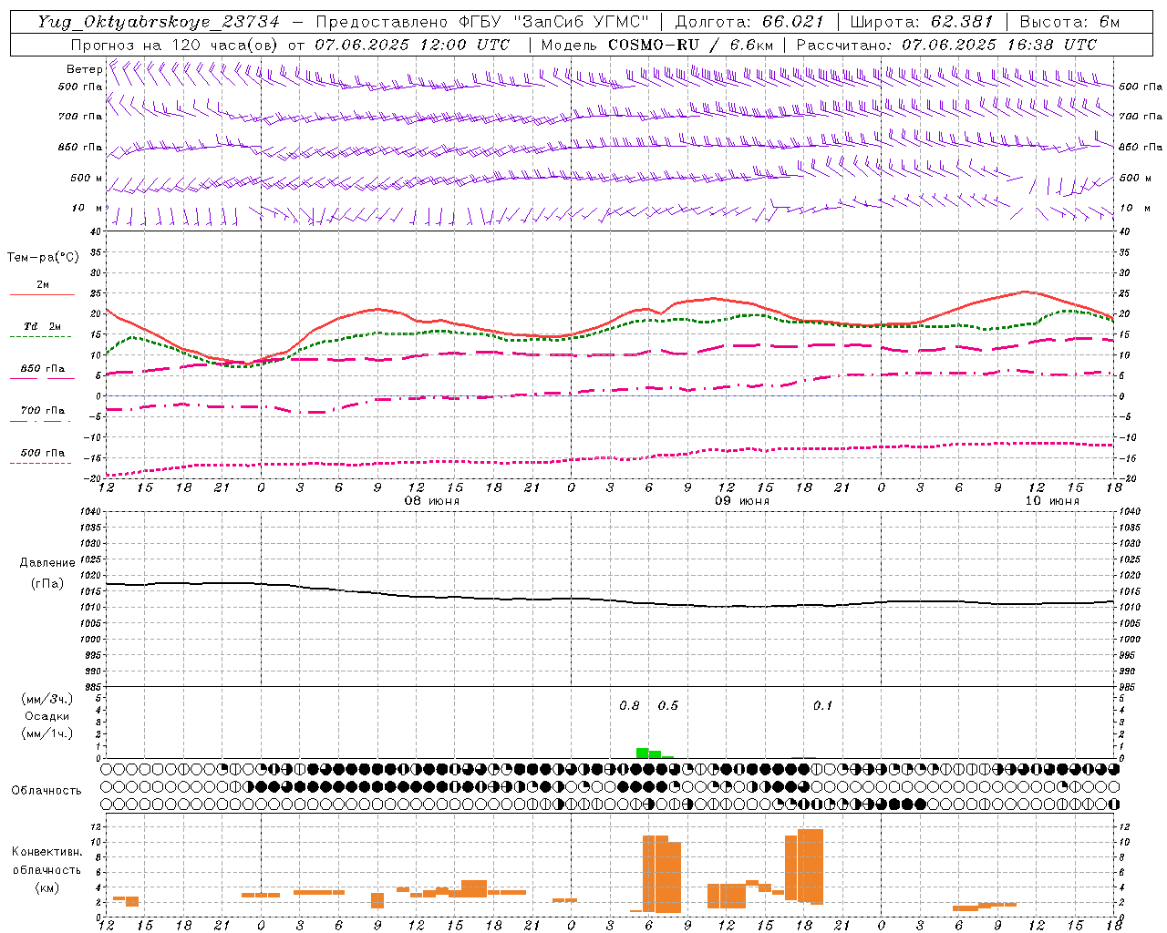1167x933 pixels.
Task: Click the 0.5 precipitation amount value
Action: 668,705
